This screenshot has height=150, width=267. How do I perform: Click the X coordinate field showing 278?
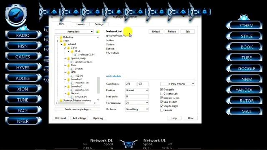[x=131, y=84]
